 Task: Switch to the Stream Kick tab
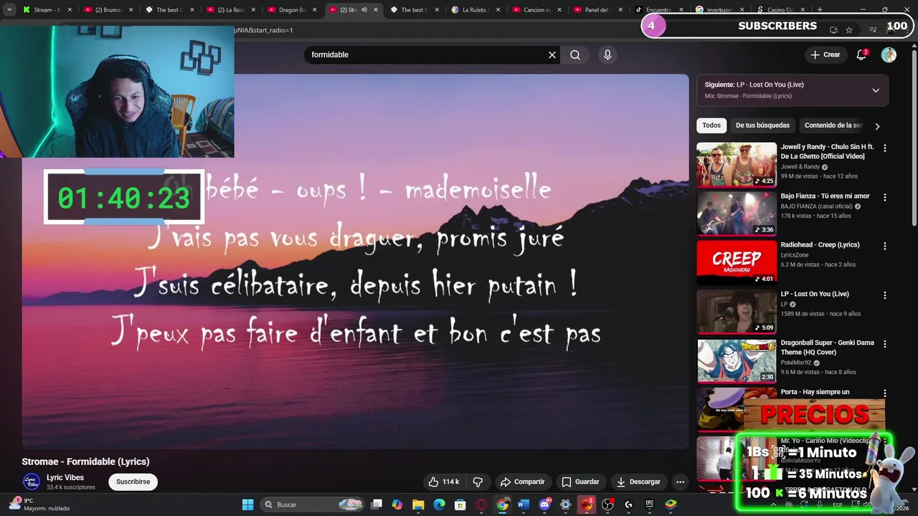click(47, 10)
